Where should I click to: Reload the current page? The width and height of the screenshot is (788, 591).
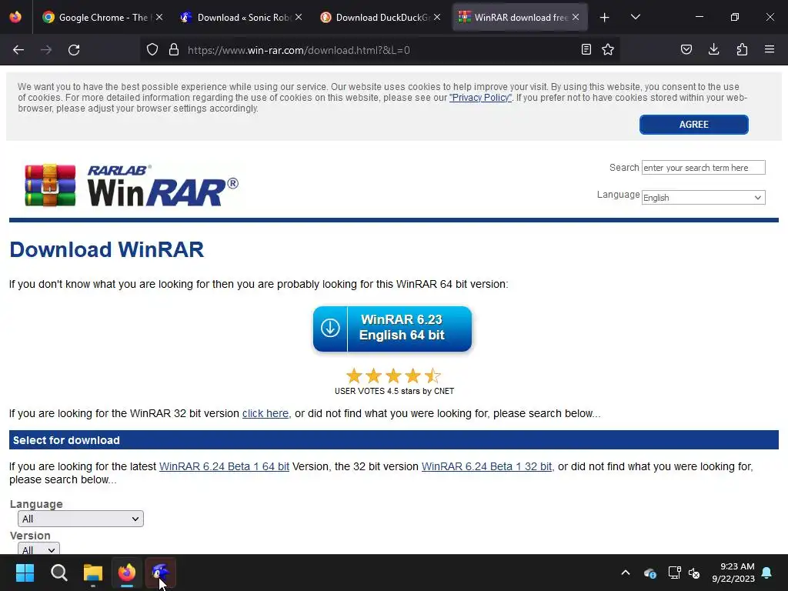pos(74,50)
